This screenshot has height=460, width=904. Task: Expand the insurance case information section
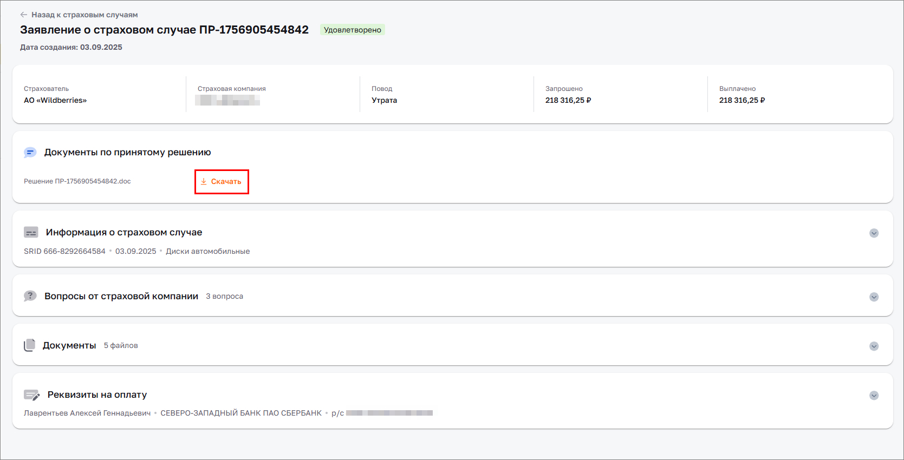(874, 233)
